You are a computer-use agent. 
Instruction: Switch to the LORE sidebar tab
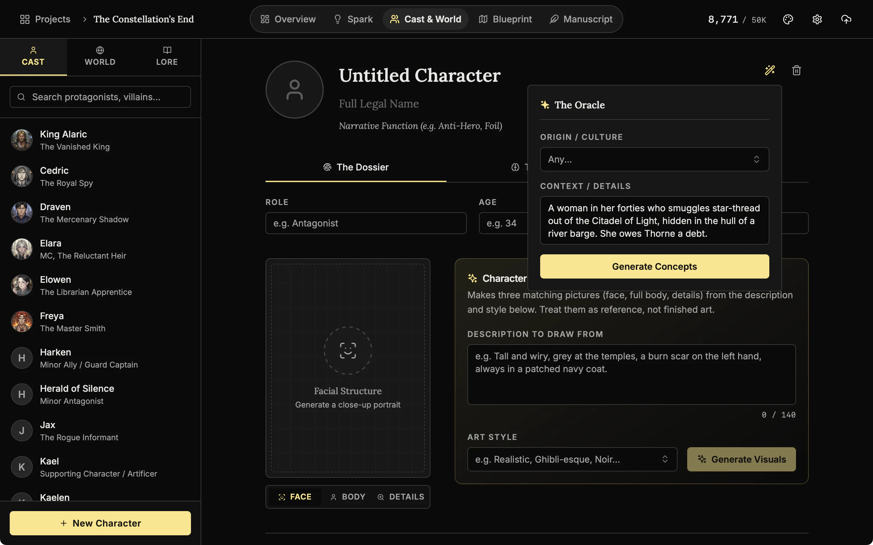tap(167, 57)
